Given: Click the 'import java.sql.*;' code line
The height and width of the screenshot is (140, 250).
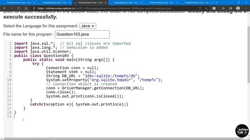Looking at the screenshot, I should tap(34, 43).
